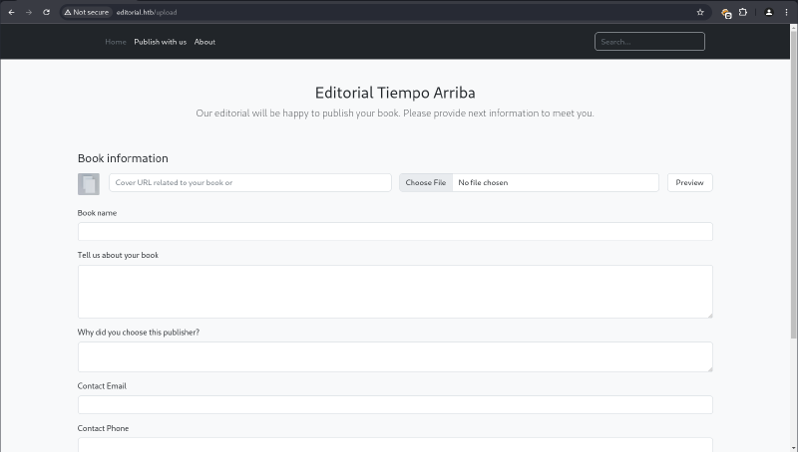Click the browser forward arrow

pyautogui.click(x=28, y=12)
